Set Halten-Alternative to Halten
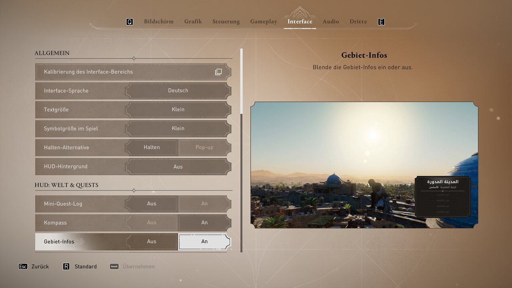Screen dimensions: 512x288 coord(152,148)
